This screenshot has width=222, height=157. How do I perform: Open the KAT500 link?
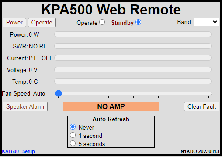(10, 151)
